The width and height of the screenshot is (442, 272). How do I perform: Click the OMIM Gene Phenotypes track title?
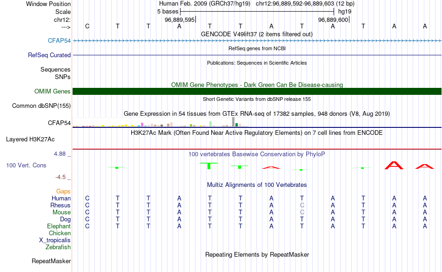click(x=257, y=85)
